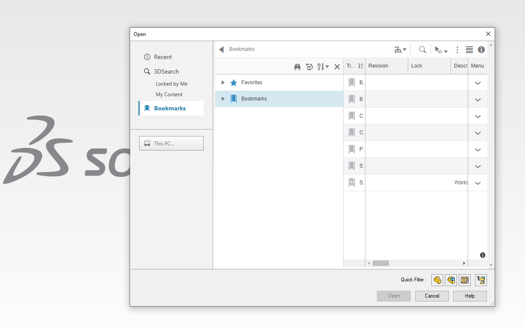Expand the Bookmarks tree node

coord(223,99)
